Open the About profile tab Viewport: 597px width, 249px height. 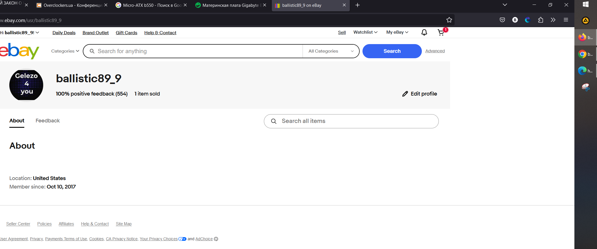17,121
